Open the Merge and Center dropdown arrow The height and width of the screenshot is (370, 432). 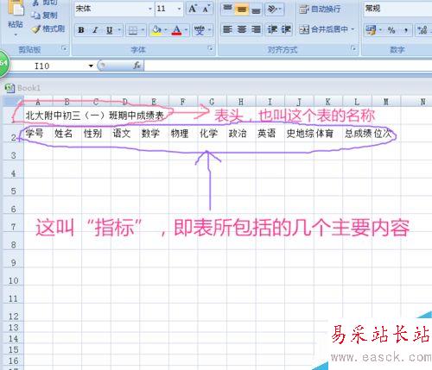[x=353, y=29]
